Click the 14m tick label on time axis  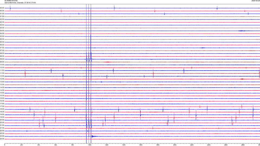coord(124,145)
